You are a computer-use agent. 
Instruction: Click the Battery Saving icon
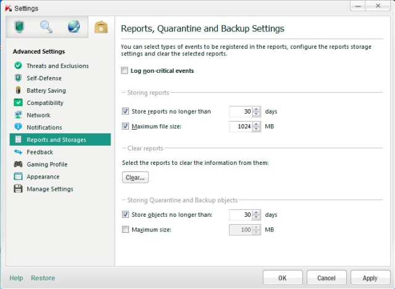[x=18, y=90]
